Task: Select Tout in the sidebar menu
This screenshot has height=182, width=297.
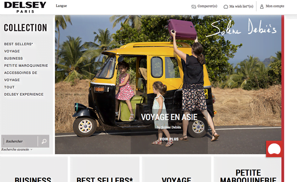Action: (9, 87)
